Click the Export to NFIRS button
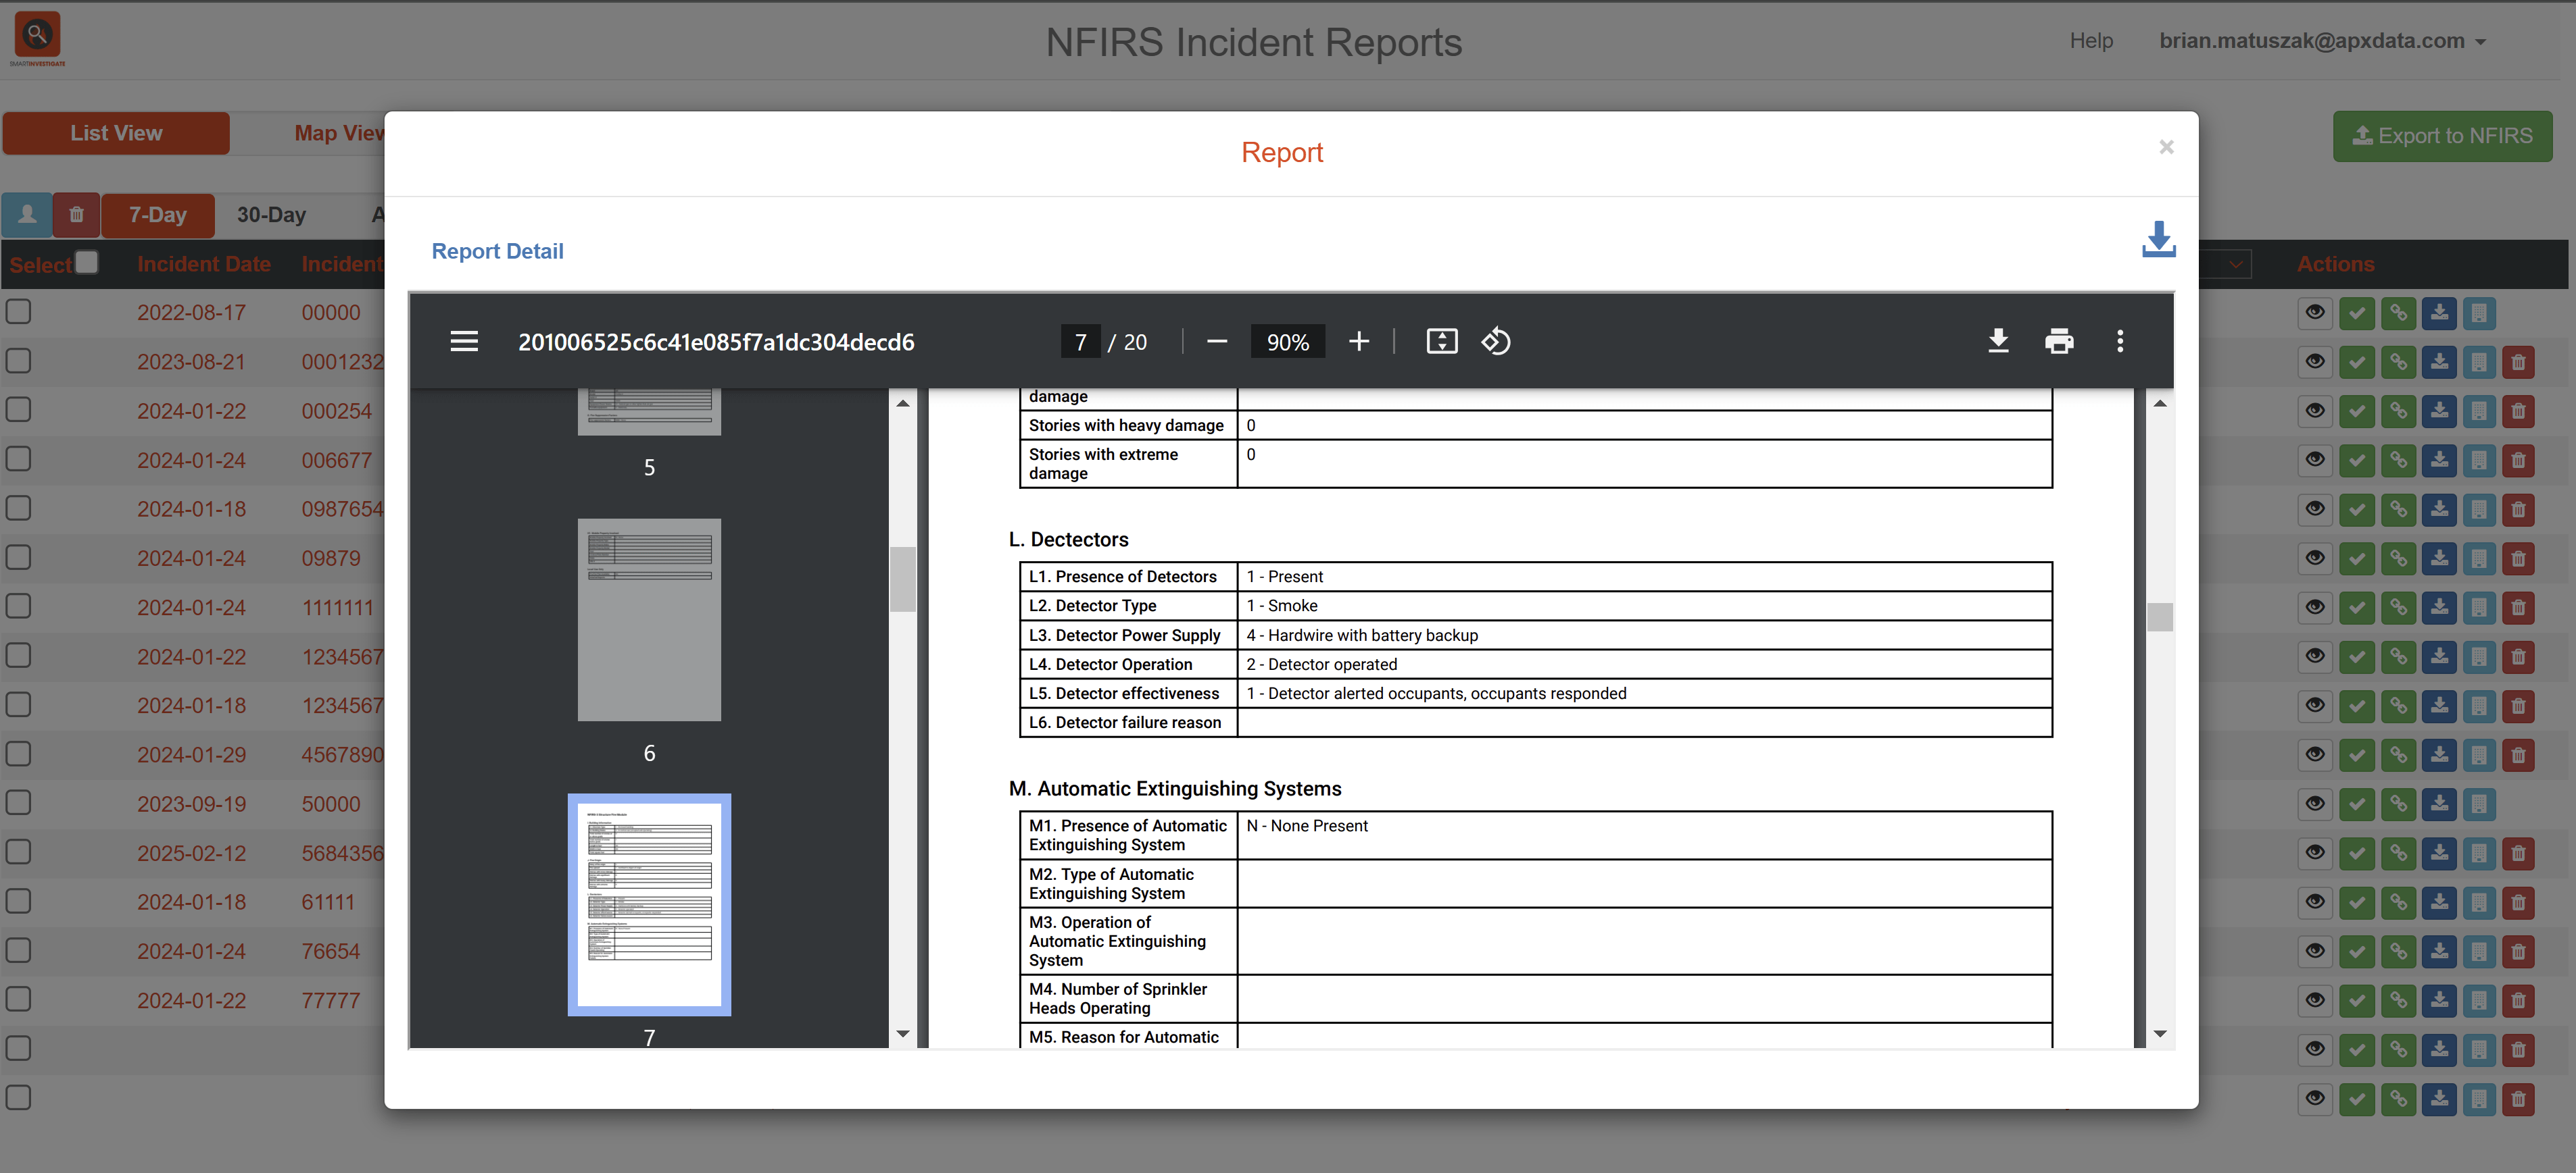 (x=2442, y=136)
